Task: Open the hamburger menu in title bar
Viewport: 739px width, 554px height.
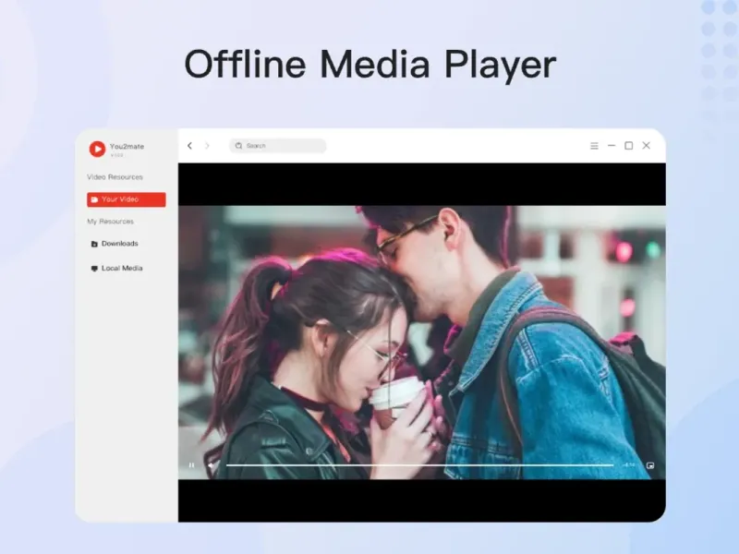Action: 594,146
